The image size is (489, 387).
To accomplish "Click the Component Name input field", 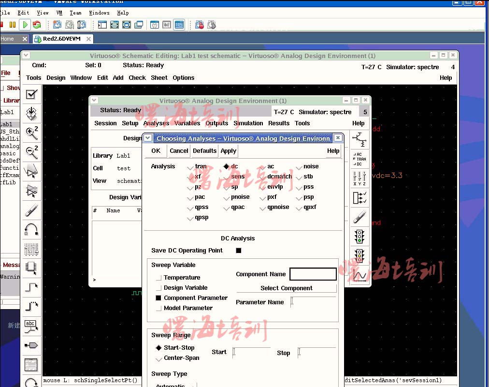I will (313, 274).
